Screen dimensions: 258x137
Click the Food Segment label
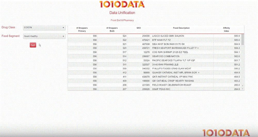point(11,36)
